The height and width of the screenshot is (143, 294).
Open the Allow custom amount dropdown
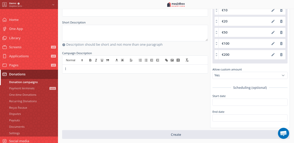[x=250, y=75]
